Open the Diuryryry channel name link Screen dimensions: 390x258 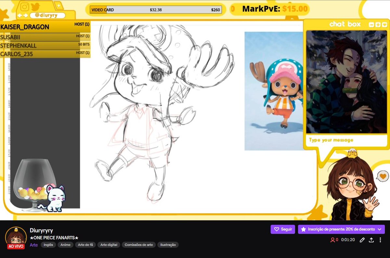41,230
